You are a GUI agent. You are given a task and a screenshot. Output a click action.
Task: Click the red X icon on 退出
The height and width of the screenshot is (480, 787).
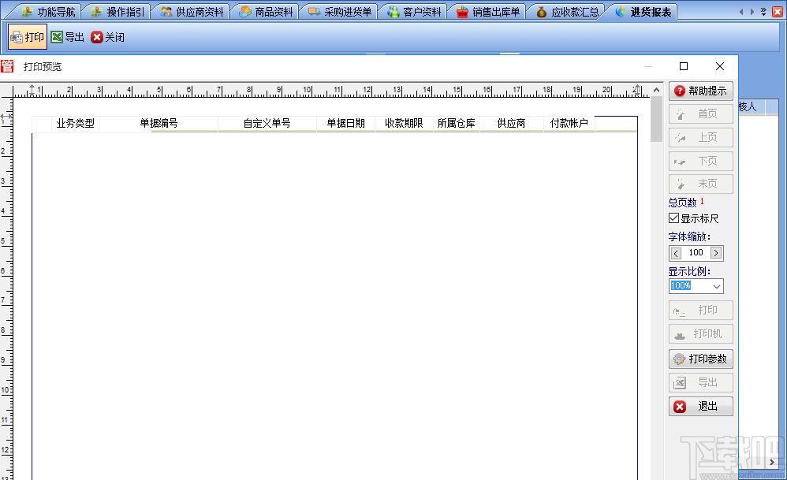click(680, 407)
